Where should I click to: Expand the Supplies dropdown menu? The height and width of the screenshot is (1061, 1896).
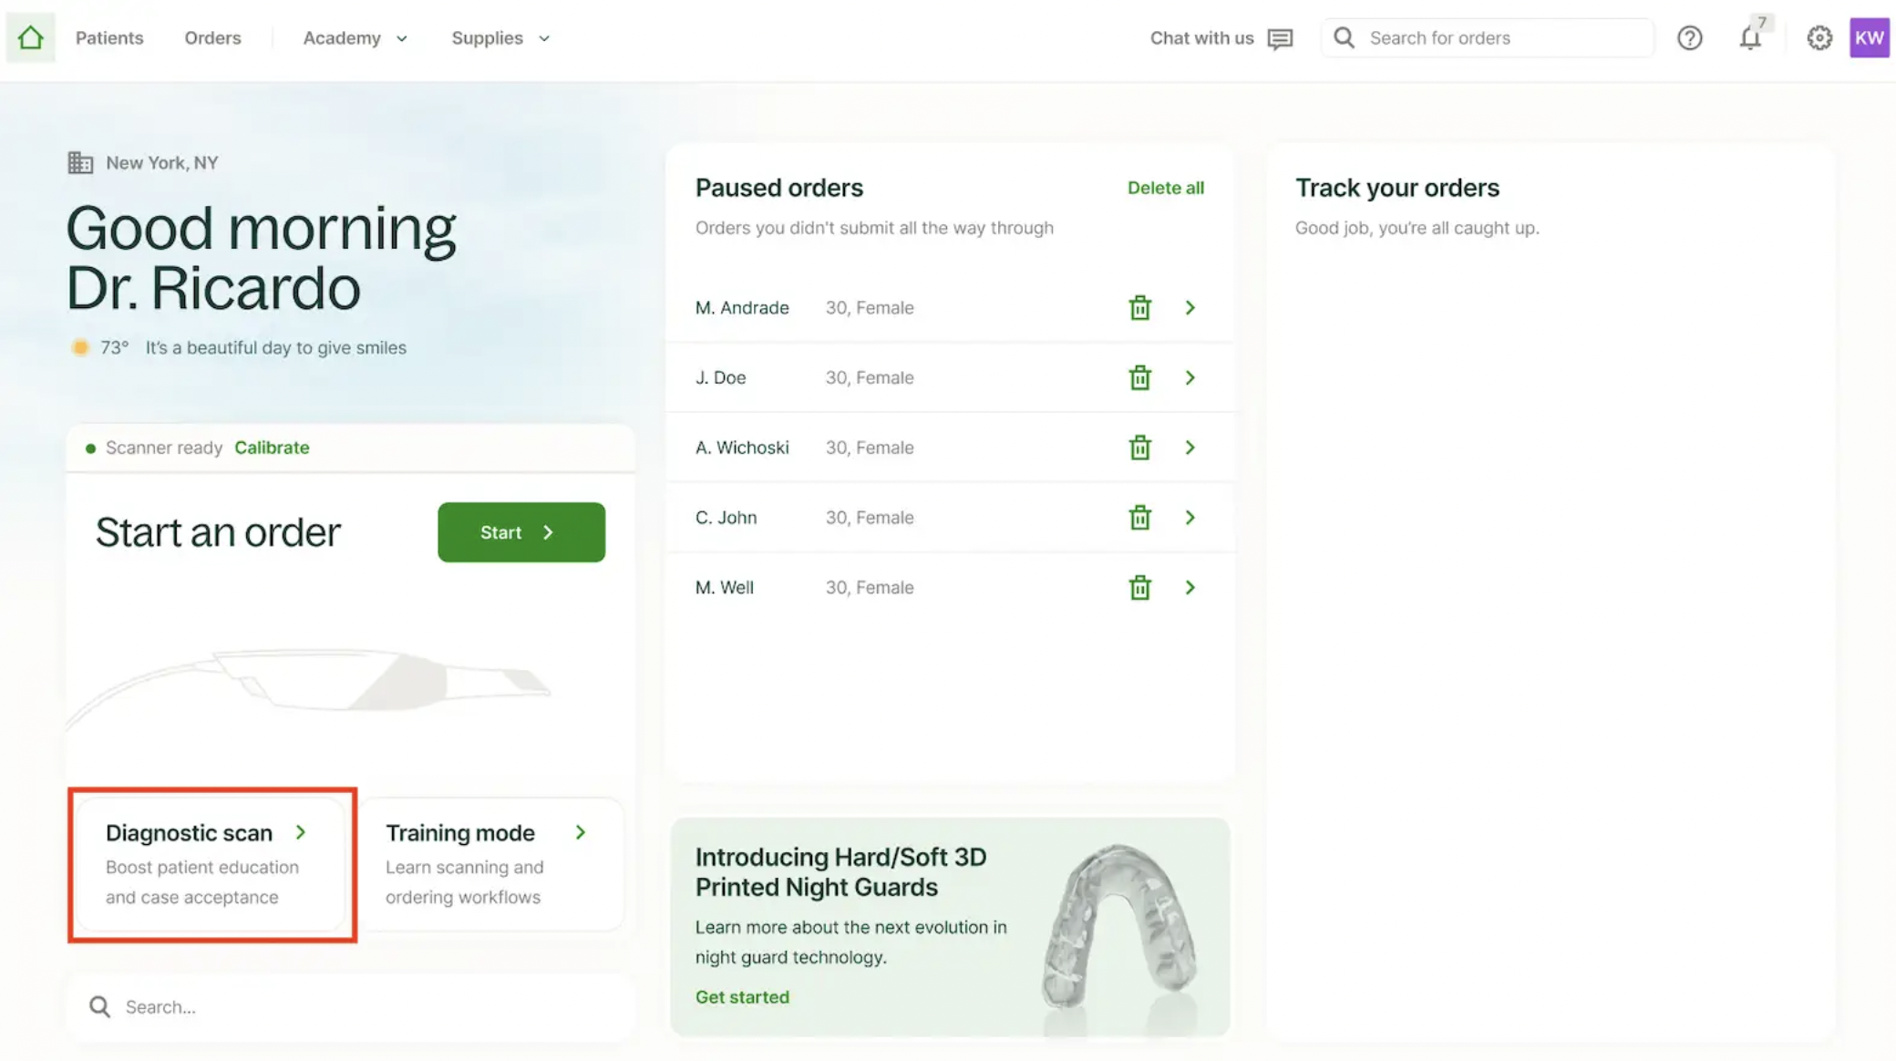pos(500,38)
